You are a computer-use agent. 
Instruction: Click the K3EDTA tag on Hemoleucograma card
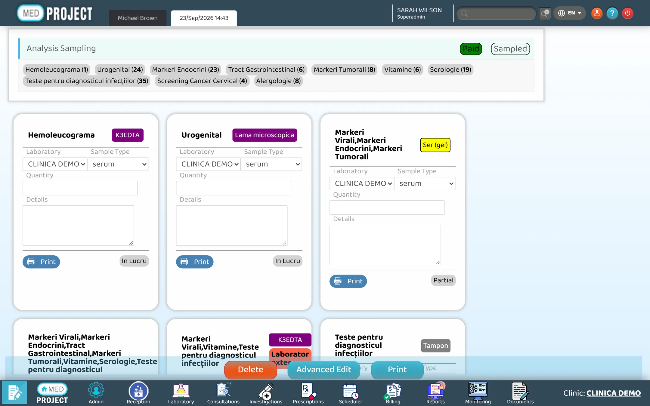pos(128,135)
